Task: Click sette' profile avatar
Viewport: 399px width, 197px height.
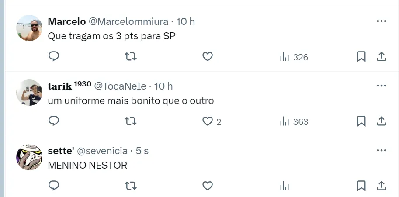Action: [x=29, y=157]
